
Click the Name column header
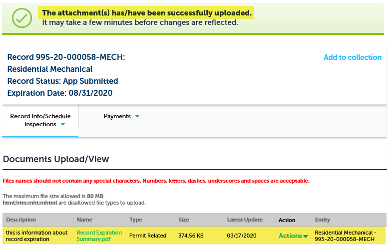(x=84, y=220)
